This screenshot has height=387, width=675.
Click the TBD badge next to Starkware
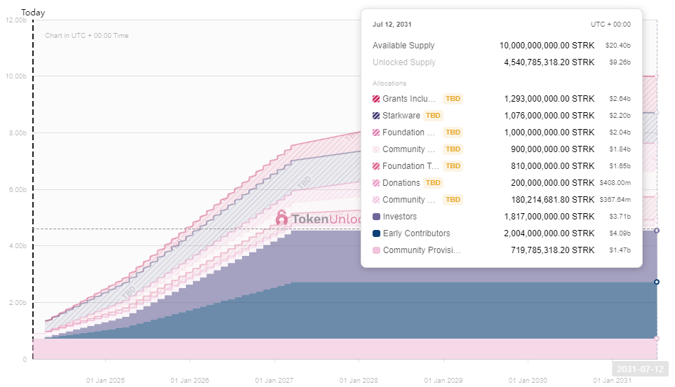(434, 116)
